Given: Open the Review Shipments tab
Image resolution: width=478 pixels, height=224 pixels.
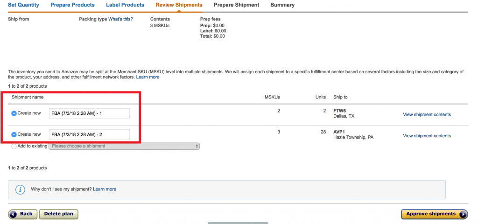Looking at the screenshot, I should 179,5.
